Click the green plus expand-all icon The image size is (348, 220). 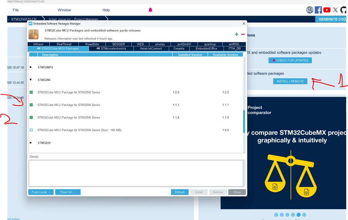tap(236, 34)
